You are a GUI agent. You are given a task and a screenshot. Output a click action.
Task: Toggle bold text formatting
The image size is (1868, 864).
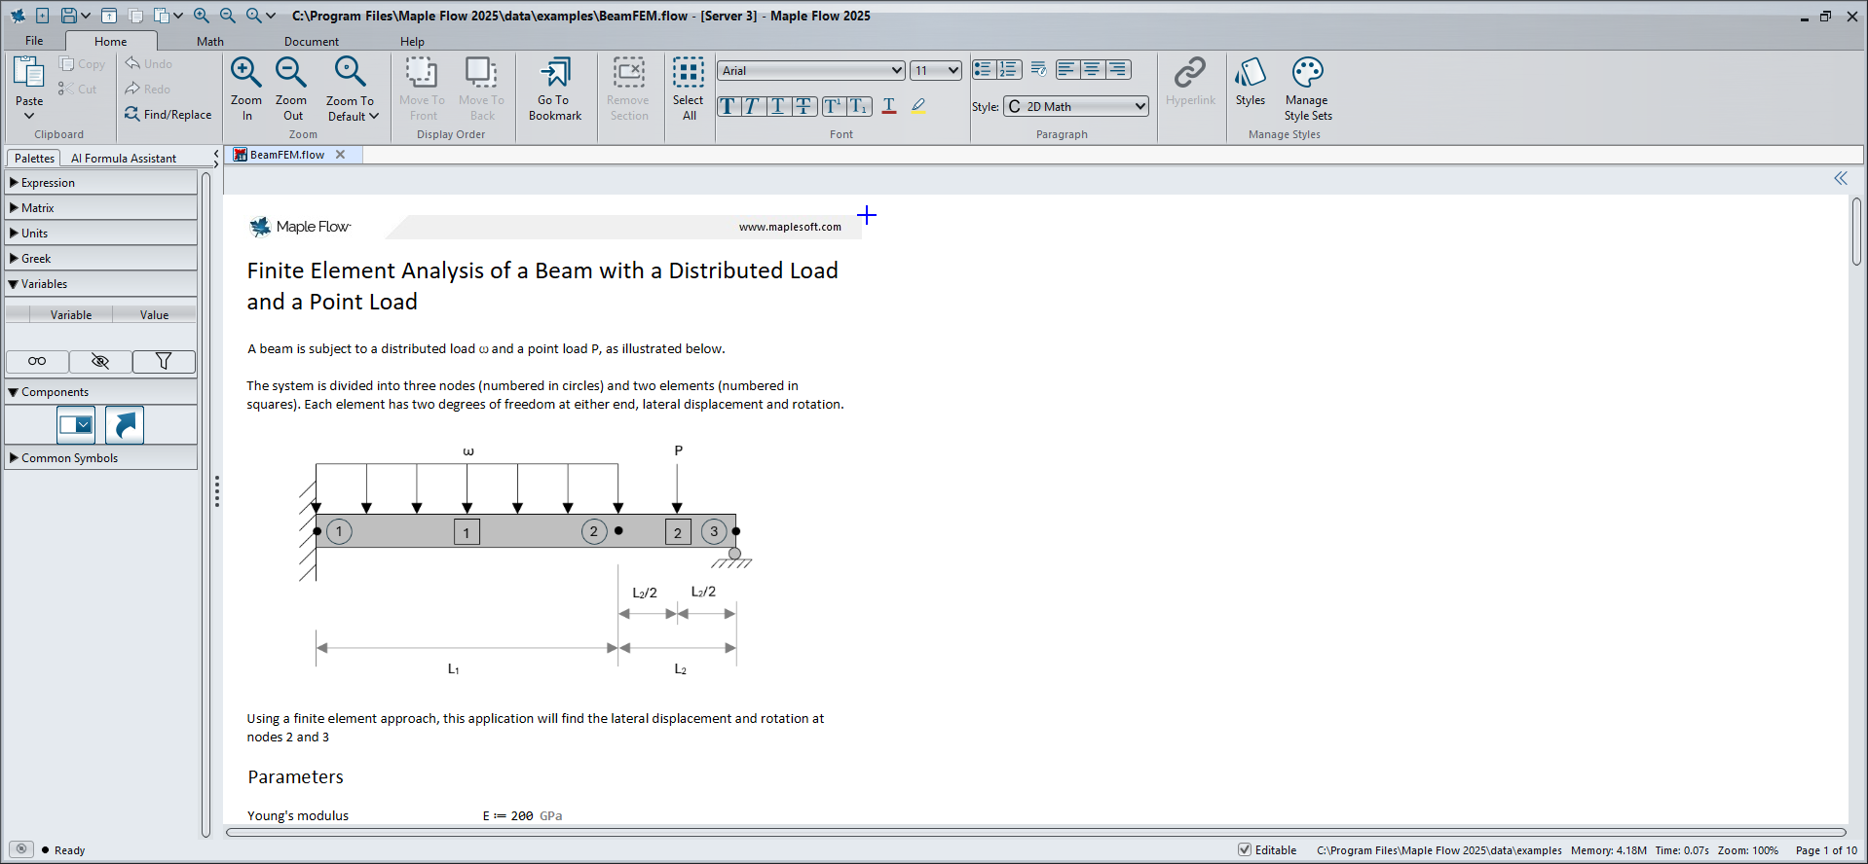(x=728, y=107)
